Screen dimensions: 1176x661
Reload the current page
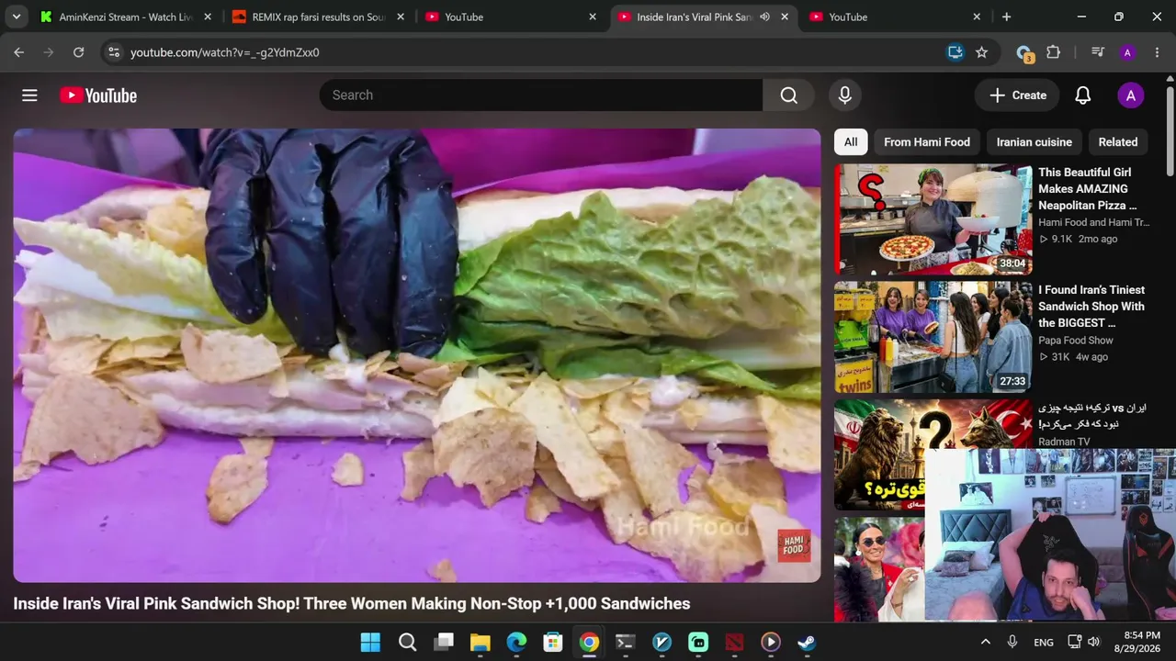tap(79, 52)
